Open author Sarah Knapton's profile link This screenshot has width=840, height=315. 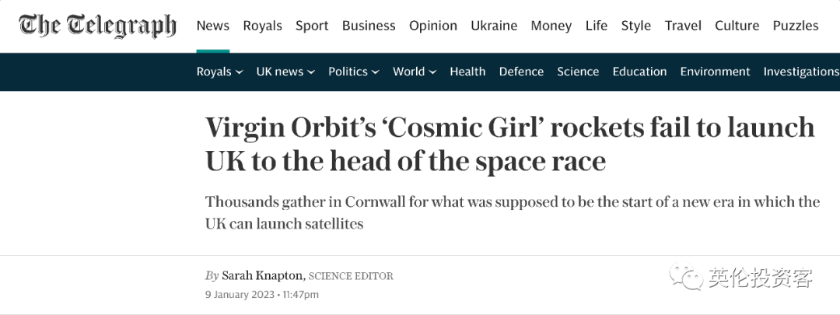pyautogui.click(x=262, y=276)
